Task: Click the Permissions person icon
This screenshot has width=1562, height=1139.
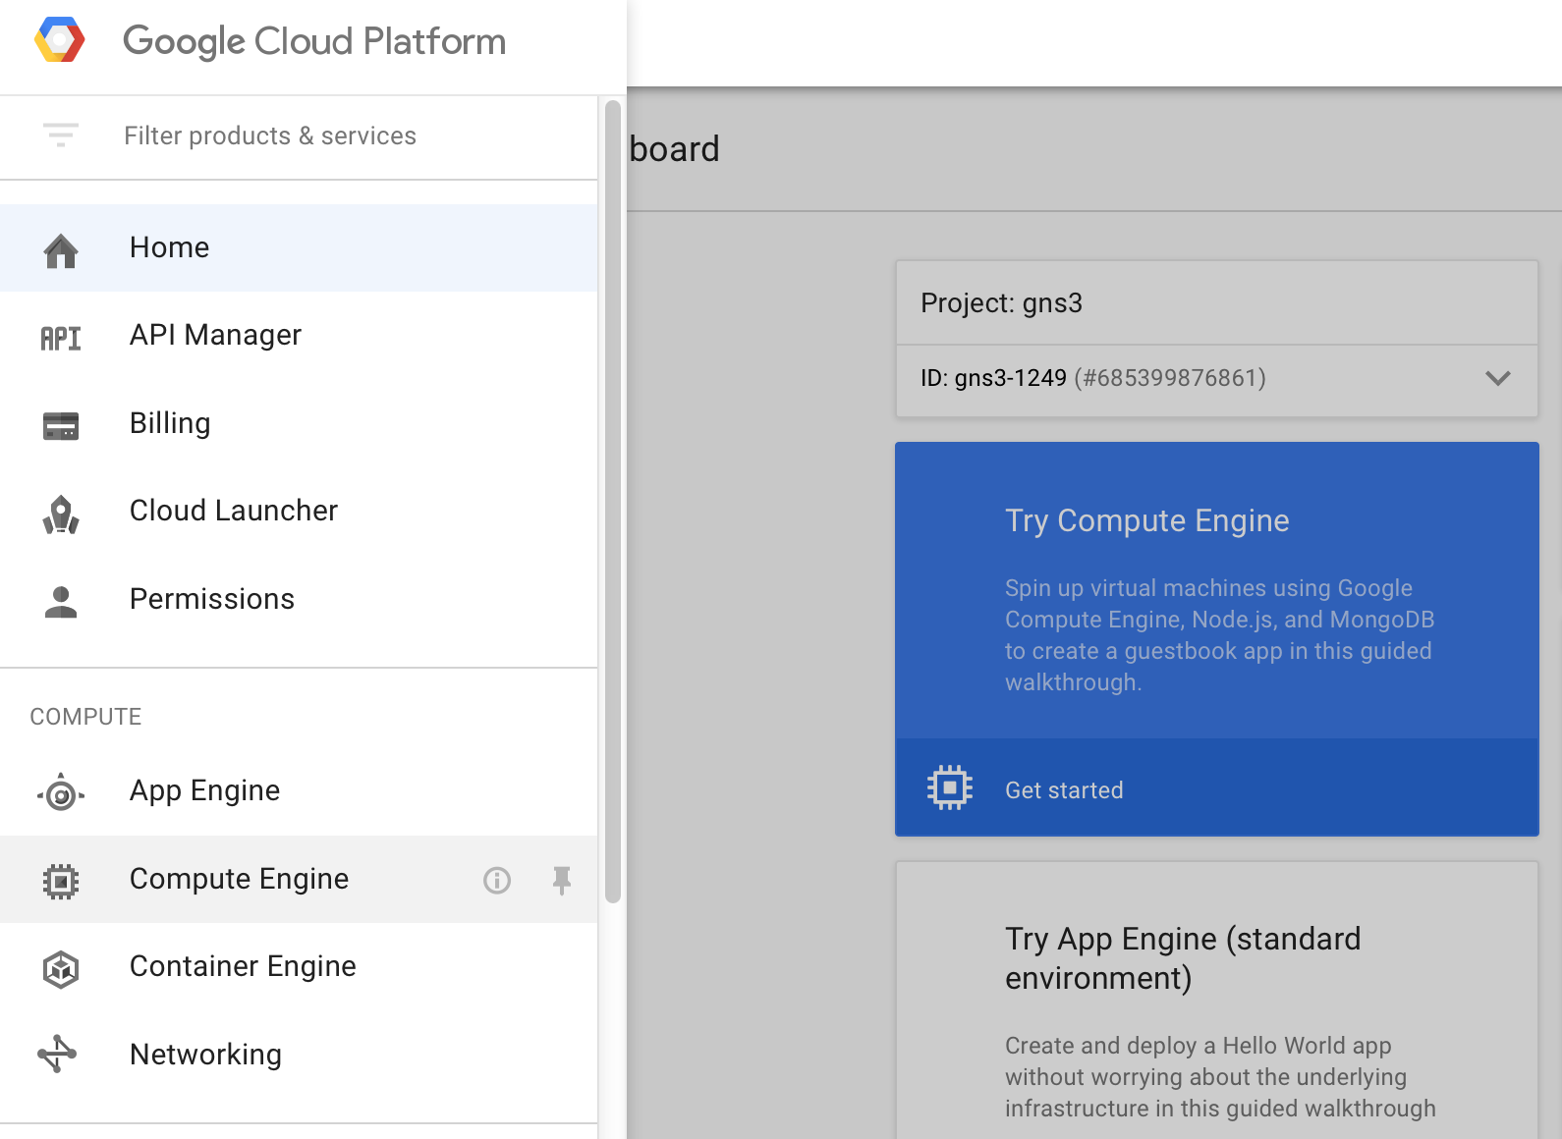Action: pyautogui.click(x=61, y=602)
